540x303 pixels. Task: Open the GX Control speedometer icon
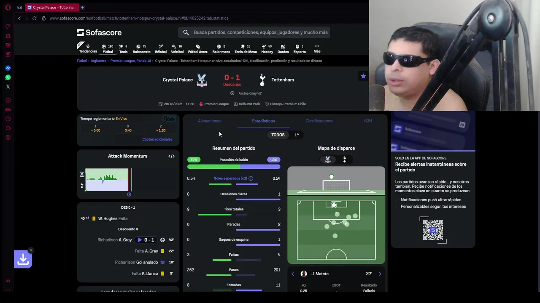point(8,27)
